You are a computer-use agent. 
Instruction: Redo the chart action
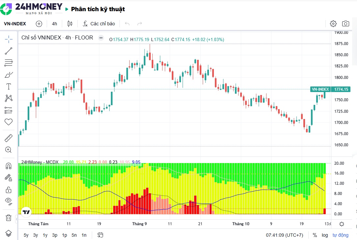click(x=140, y=24)
